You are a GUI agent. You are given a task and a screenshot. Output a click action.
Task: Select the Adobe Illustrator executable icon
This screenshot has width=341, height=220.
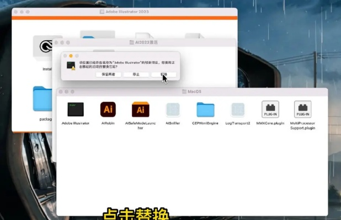pyautogui.click(x=76, y=109)
